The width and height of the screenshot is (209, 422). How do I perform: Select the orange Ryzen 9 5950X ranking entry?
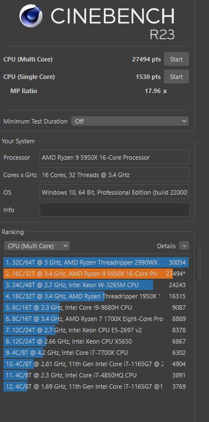tap(96, 274)
